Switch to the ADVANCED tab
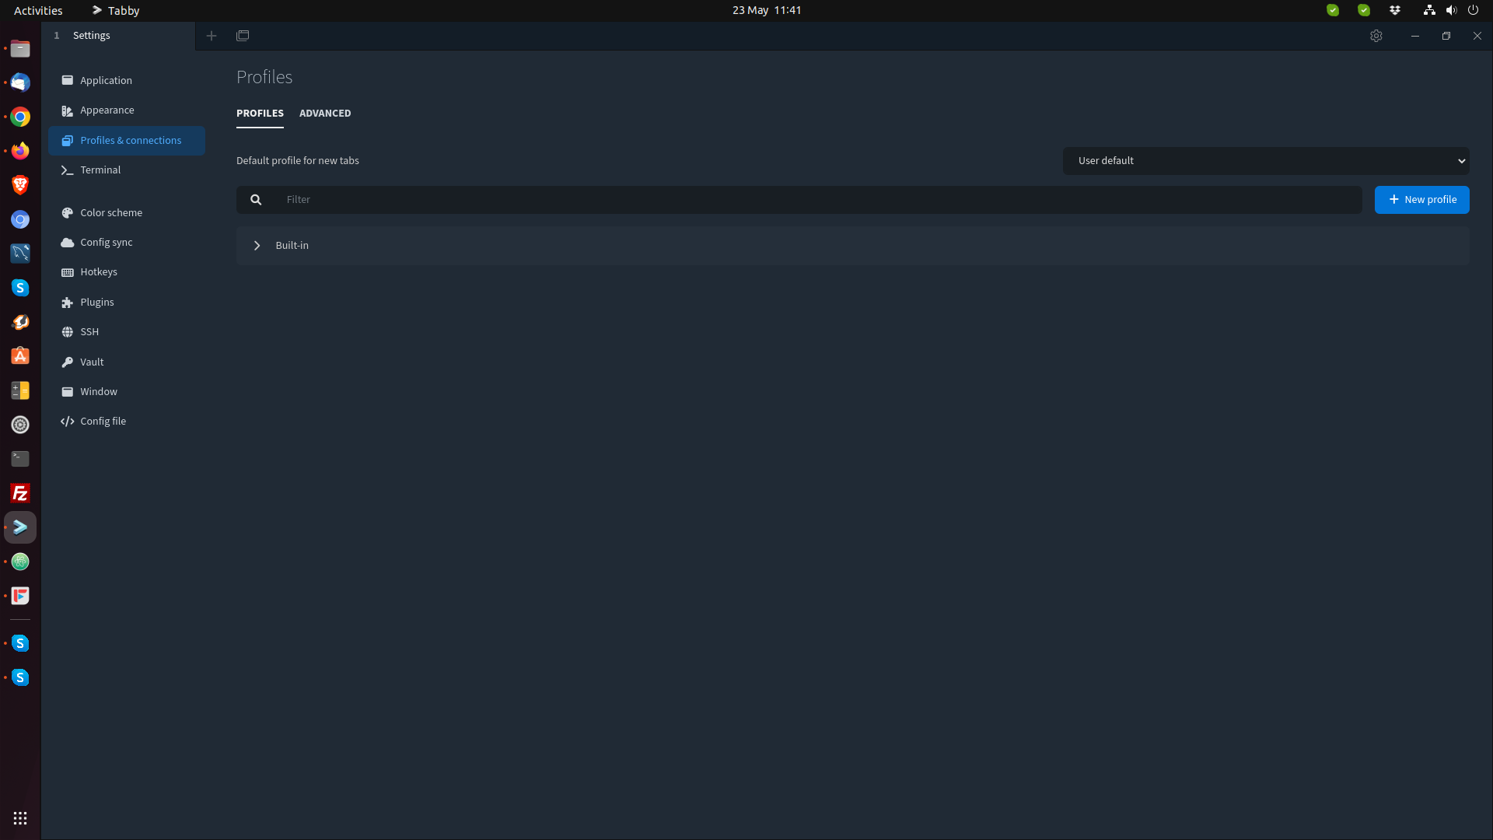 coord(325,114)
